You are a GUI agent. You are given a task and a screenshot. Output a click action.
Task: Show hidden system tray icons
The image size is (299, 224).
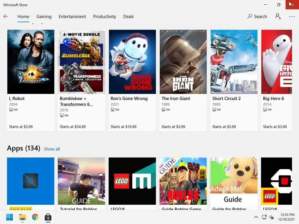256,217
